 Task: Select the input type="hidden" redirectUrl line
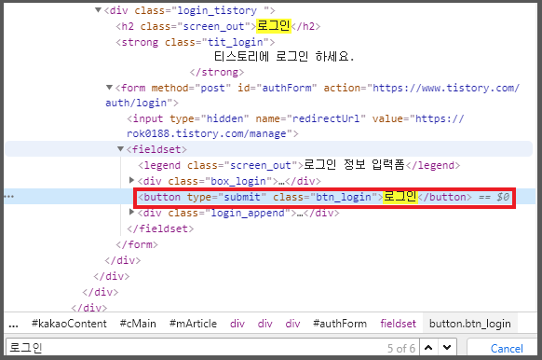click(295, 126)
